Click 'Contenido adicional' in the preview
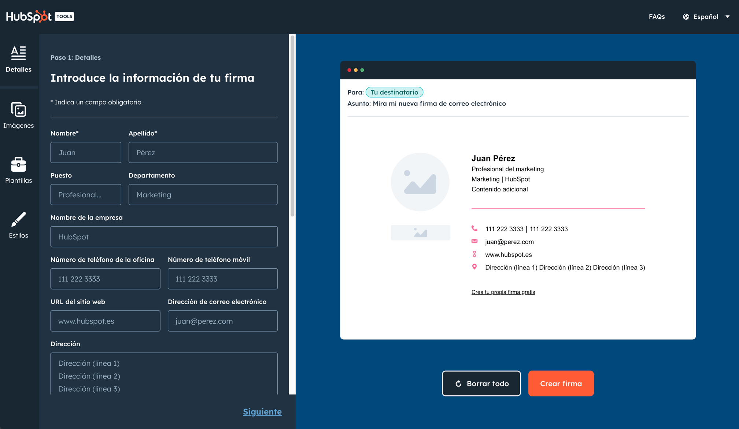Image resolution: width=739 pixels, height=429 pixels. click(499, 189)
